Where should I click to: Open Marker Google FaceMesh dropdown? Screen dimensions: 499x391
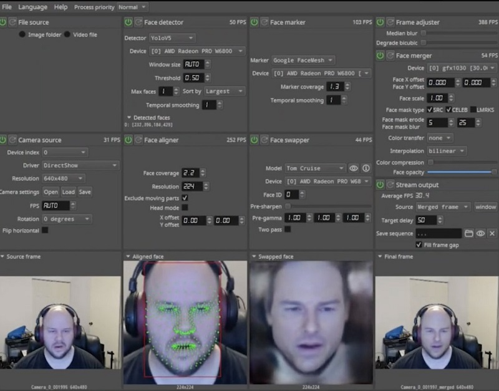(x=303, y=60)
